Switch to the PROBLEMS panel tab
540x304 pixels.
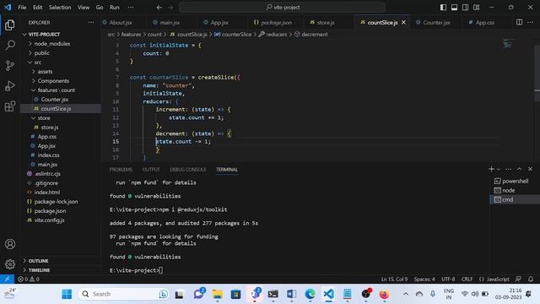point(121,170)
